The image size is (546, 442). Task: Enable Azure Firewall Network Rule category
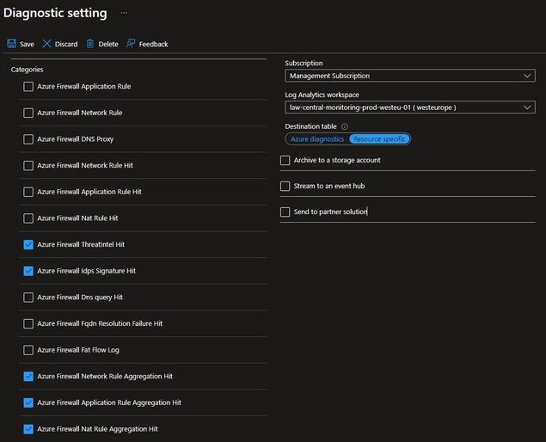point(28,113)
